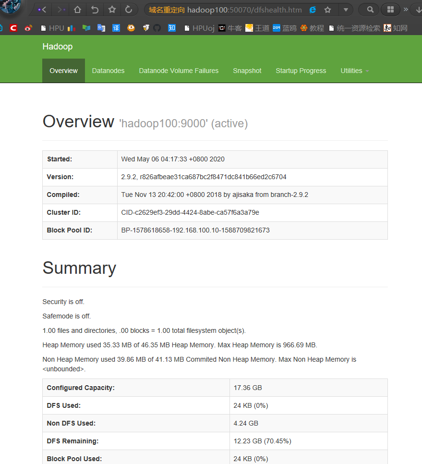
Task: Open the bird-shaped bookmark icon
Action: [146, 28]
